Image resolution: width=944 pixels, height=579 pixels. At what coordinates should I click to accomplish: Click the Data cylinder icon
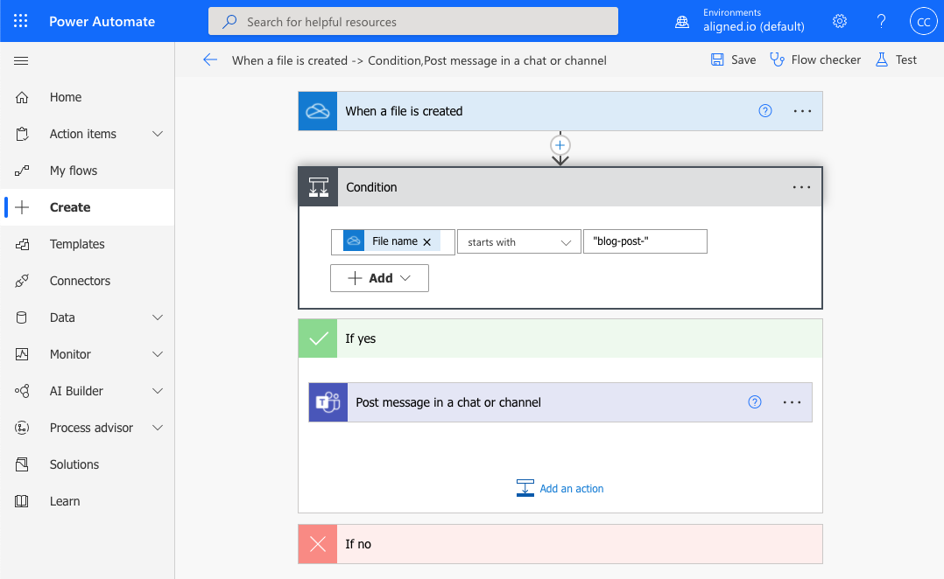coord(22,317)
